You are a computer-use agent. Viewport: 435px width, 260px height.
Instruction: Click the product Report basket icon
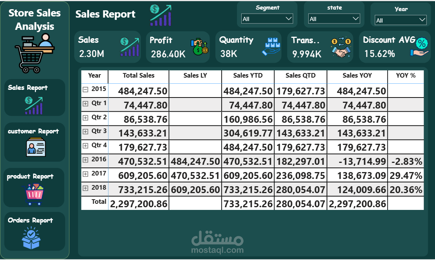pos(33,194)
